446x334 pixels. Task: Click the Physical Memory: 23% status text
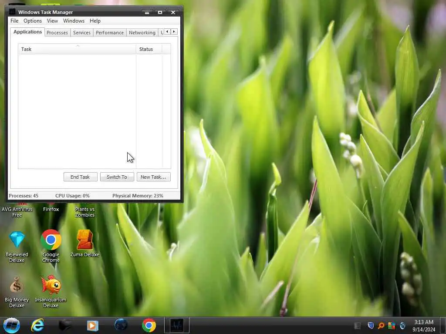tap(138, 196)
